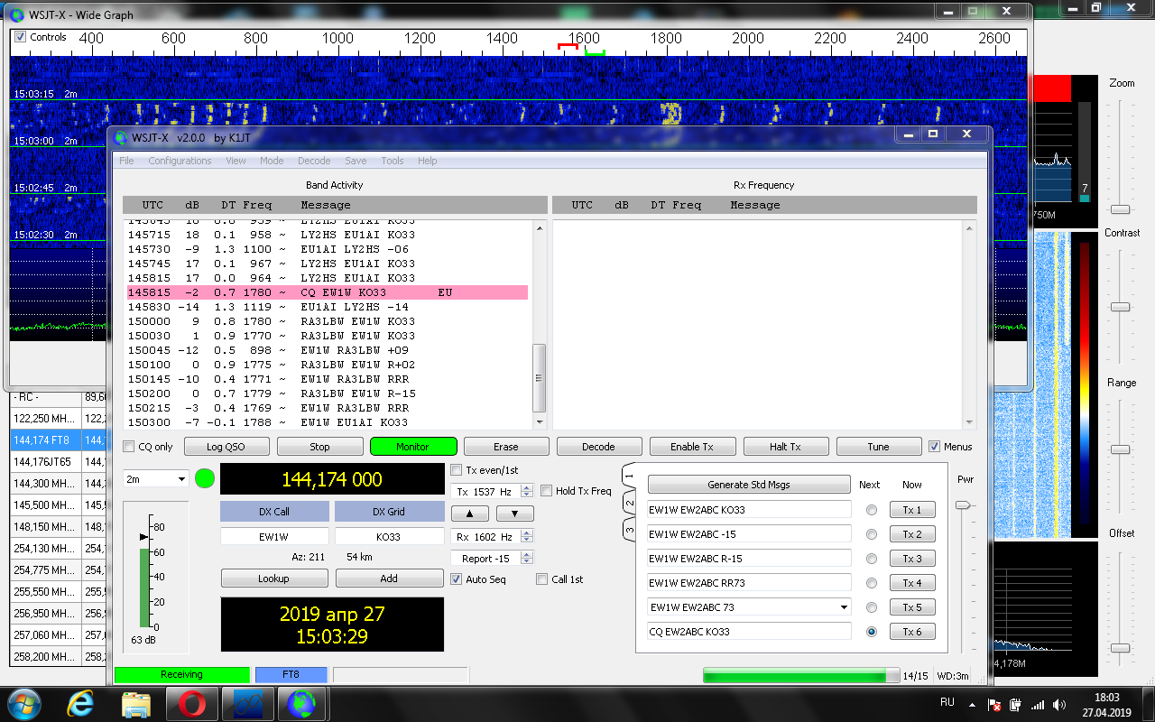
Task: Click the Enable Tx button
Action: 692,447
